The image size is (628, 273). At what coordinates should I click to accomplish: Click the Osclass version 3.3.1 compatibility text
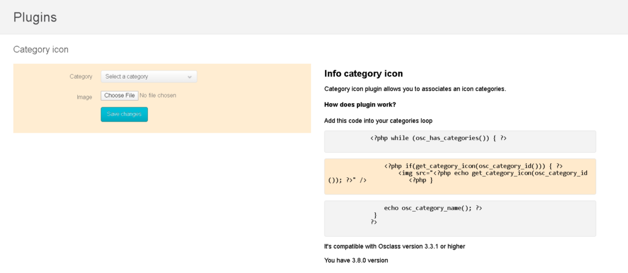coord(394,247)
